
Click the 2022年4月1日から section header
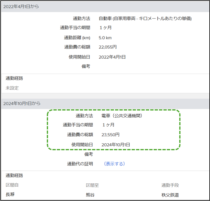[x=21, y=6]
